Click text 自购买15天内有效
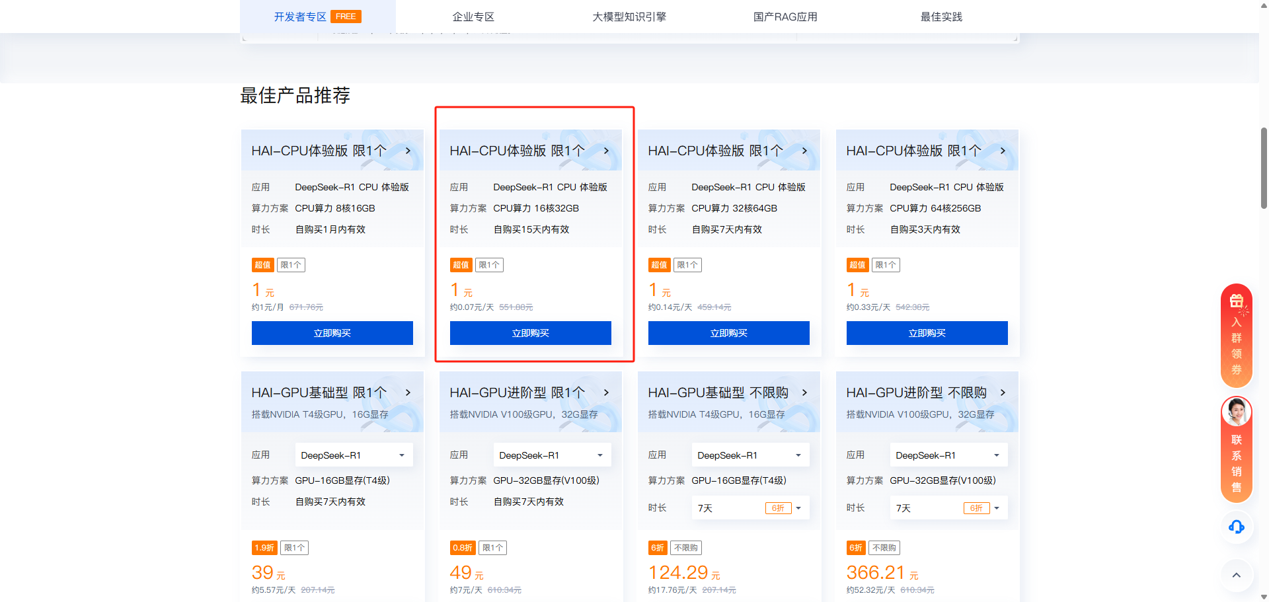The image size is (1269, 602). 531,229
